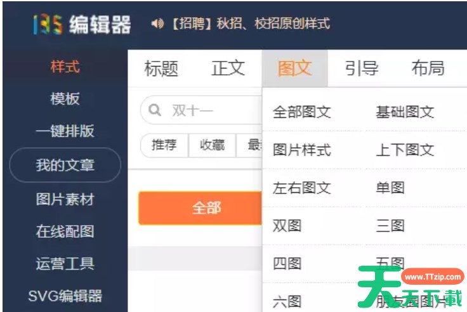Choose 左右图文 from the dropdown

click(x=301, y=188)
